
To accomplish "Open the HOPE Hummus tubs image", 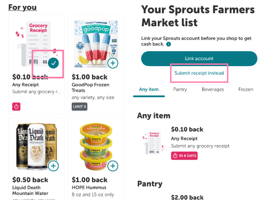I will [96, 147].
